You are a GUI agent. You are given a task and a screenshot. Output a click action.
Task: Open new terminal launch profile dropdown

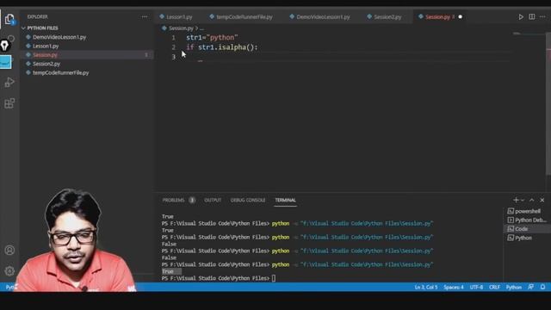(x=523, y=201)
